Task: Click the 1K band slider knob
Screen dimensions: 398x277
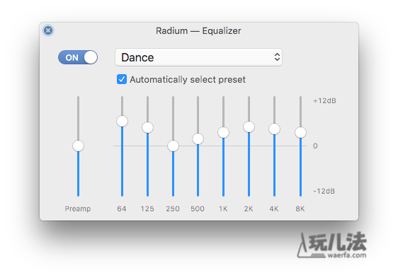Action: coord(223,132)
